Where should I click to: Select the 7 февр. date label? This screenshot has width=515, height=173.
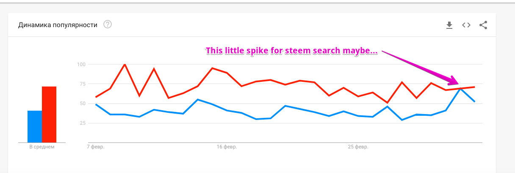[x=95, y=147]
